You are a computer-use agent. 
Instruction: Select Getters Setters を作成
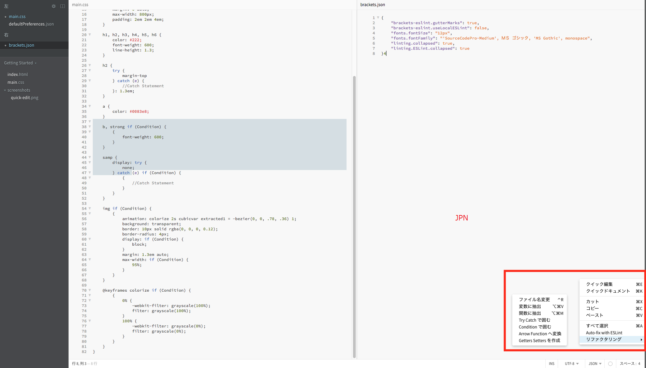[540, 340]
